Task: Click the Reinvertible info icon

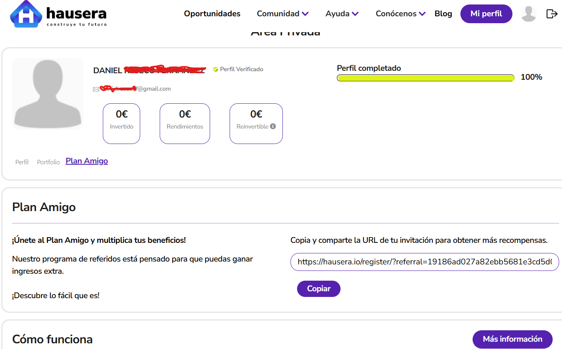Action: coord(273,126)
